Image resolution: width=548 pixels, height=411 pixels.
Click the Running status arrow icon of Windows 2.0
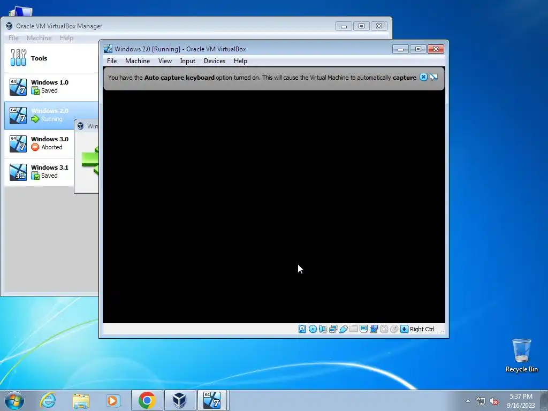click(35, 119)
